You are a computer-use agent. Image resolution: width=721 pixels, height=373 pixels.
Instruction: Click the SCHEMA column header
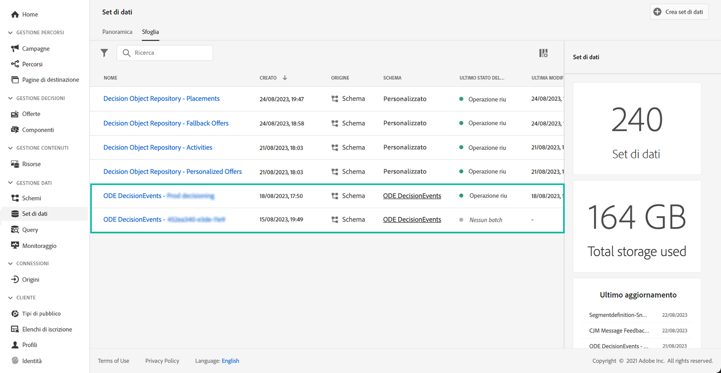[392, 78]
